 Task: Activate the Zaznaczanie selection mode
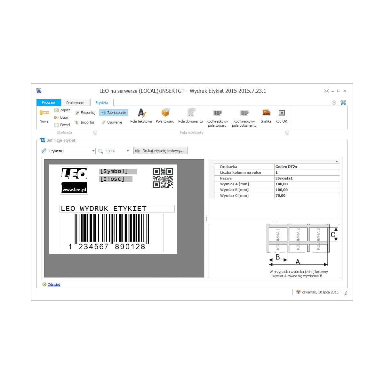(x=114, y=113)
